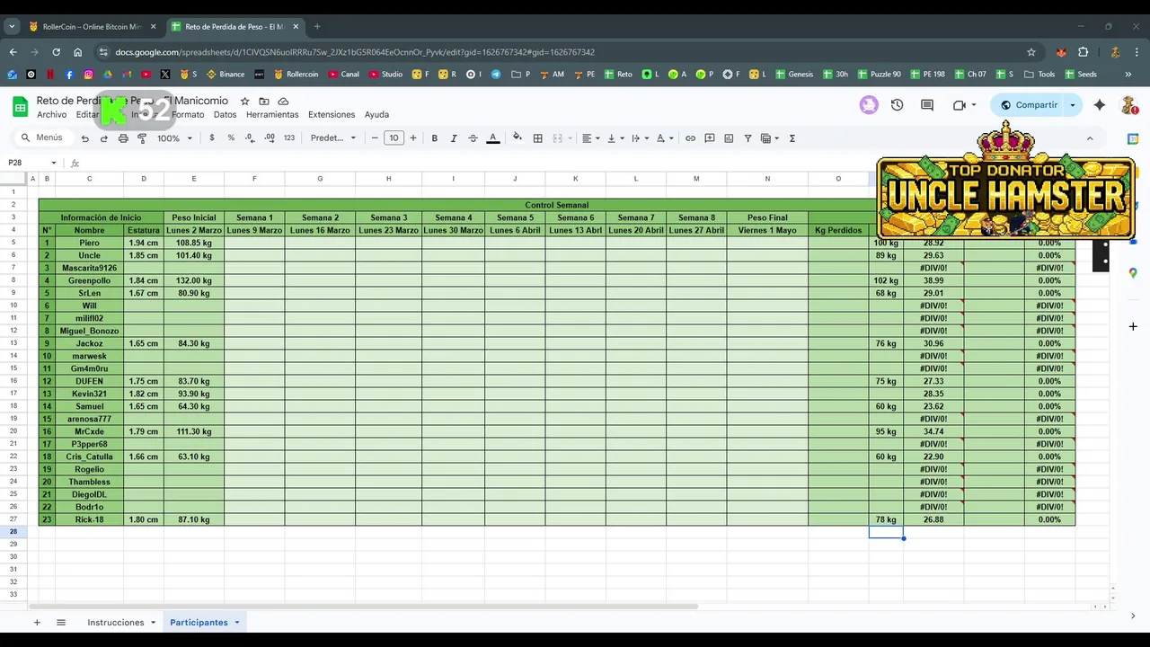This screenshot has width=1150, height=647.
Task: Open vertical align dropdown
Action: tap(615, 138)
